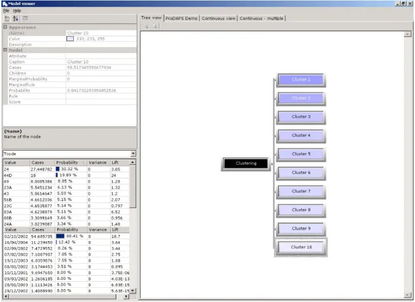Switch to the Continuous view tab
The width and height of the screenshot is (415, 302).
click(x=219, y=18)
